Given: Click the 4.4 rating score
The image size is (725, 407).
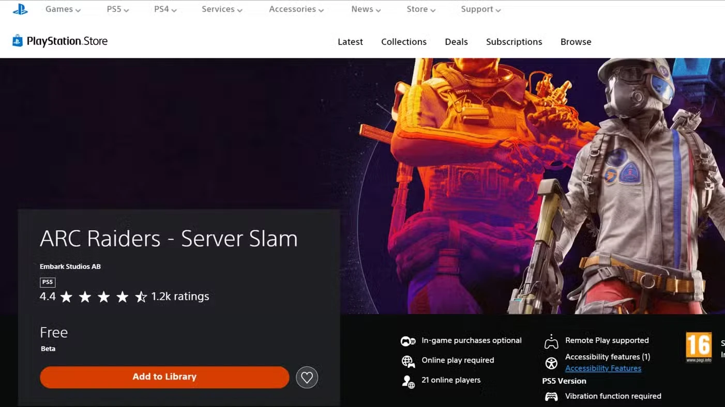Looking at the screenshot, I should pos(48,296).
